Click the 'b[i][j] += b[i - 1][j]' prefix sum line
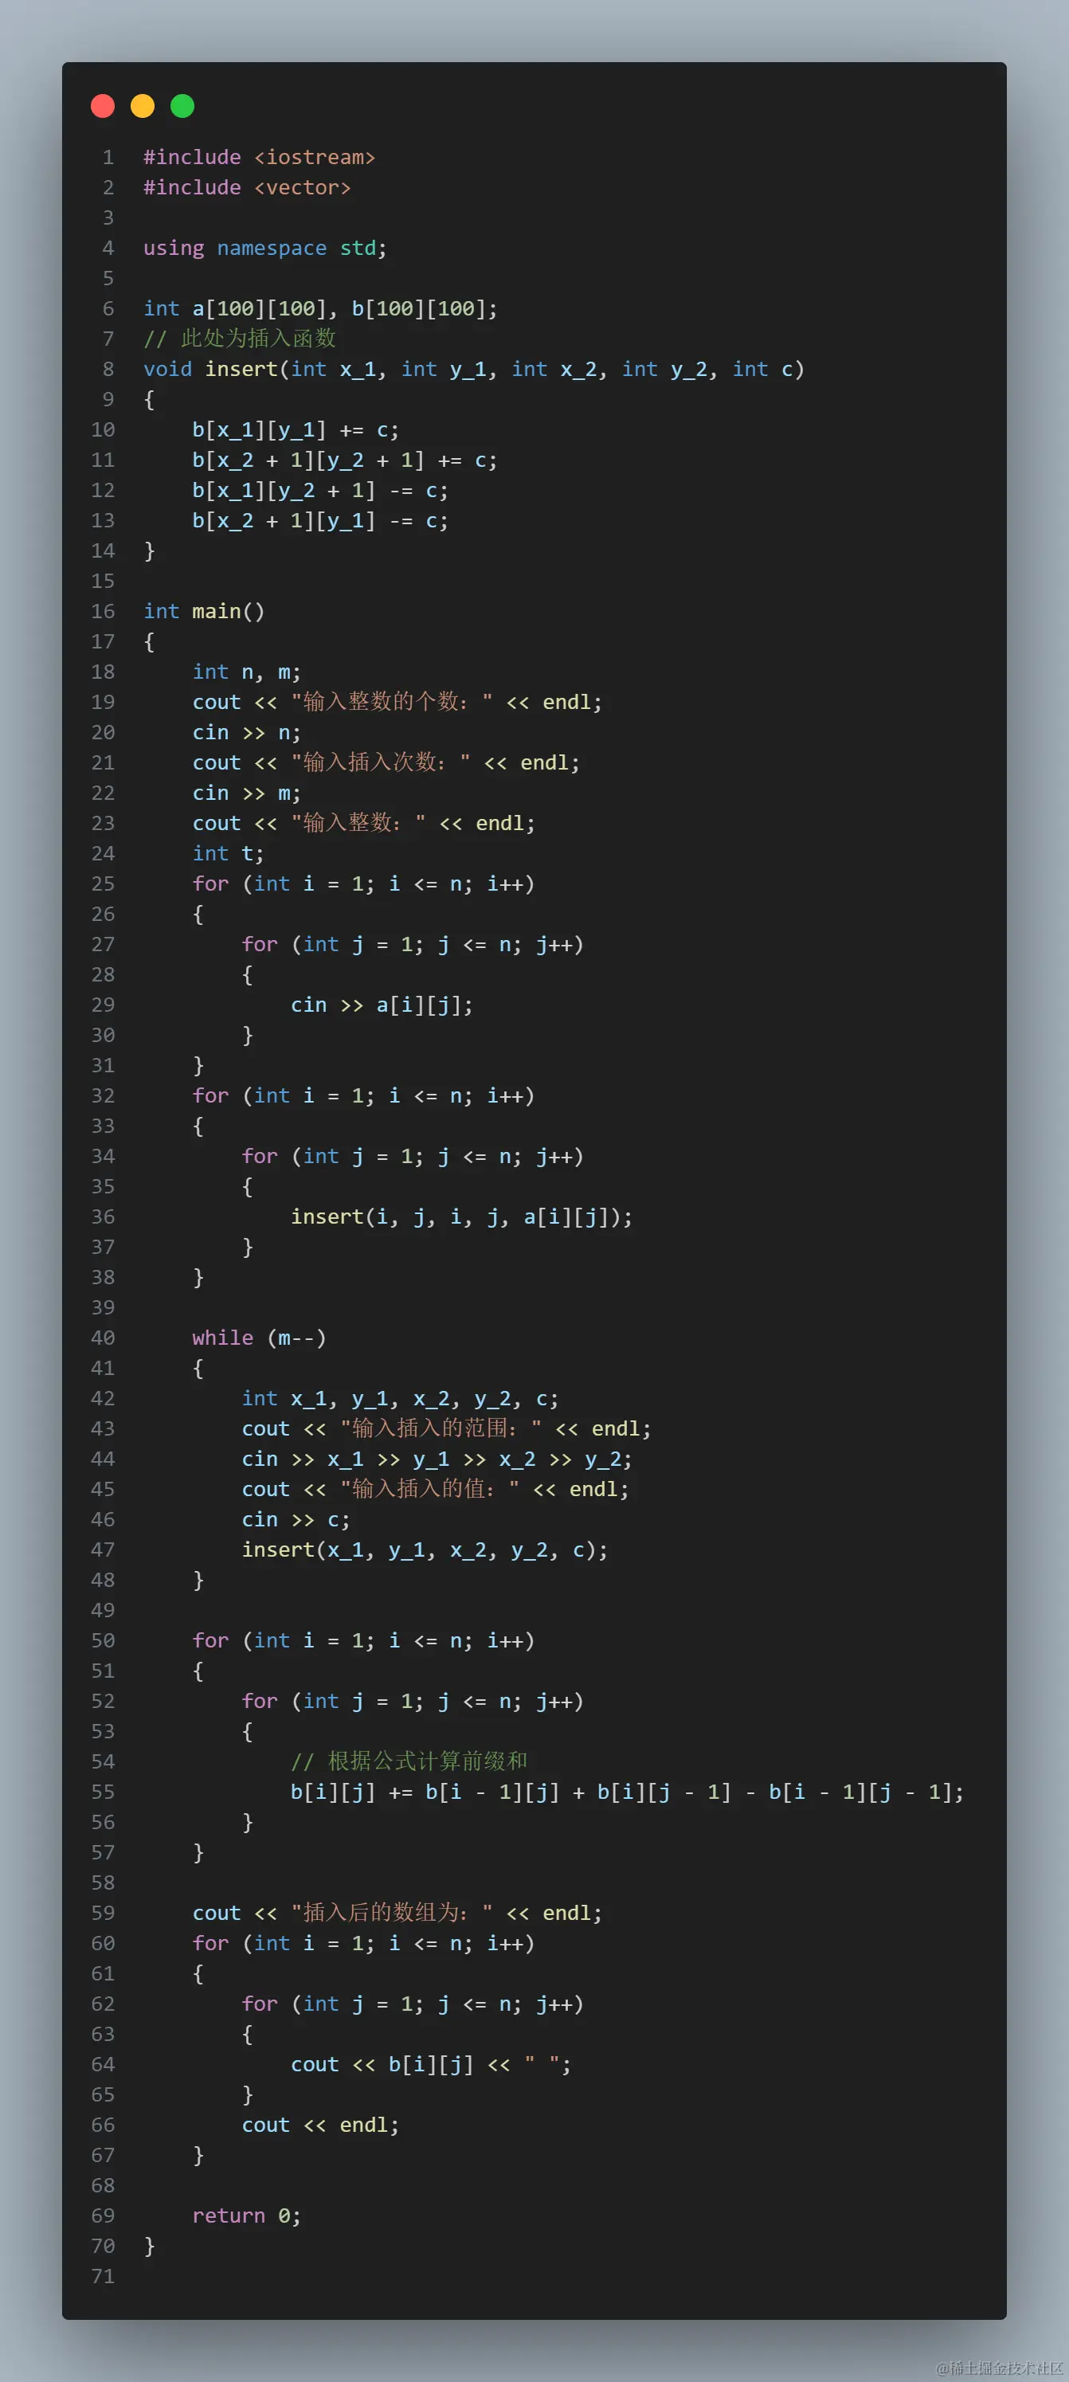 [x=627, y=1792]
